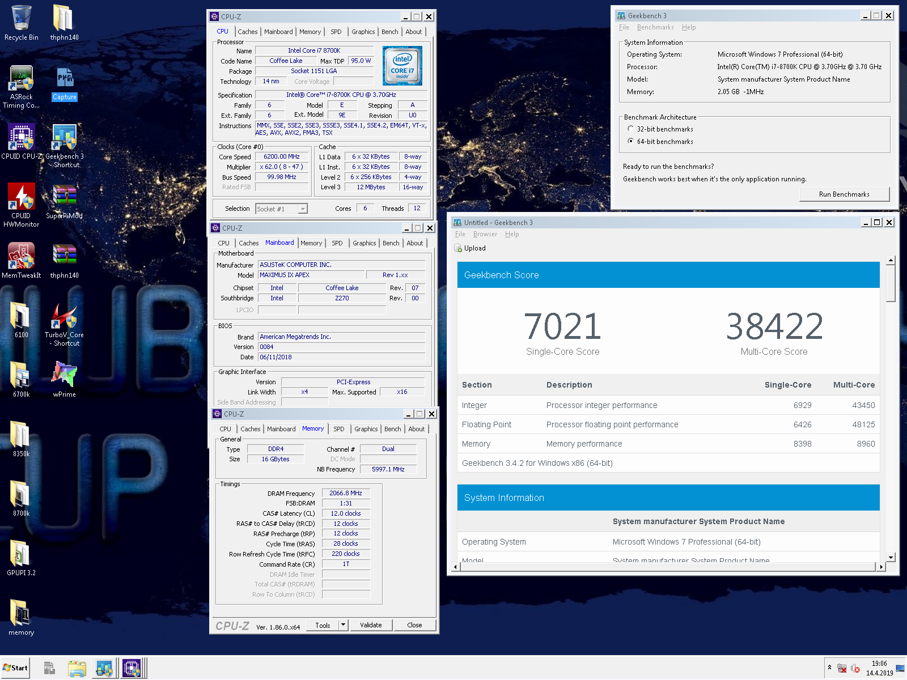Click the network icon in system tray
This screenshot has width=907, height=680.
coord(842,669)
